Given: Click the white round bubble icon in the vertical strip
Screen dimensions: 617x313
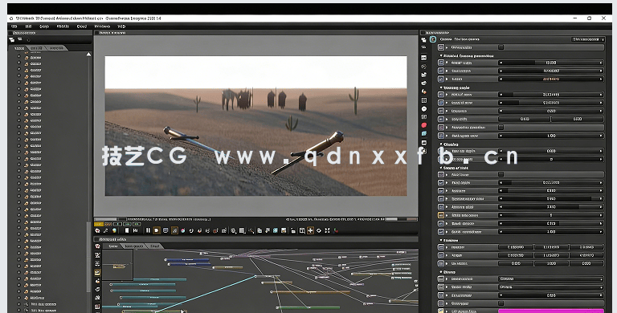Looking at the screenshot, I should [x=424, y=108].
